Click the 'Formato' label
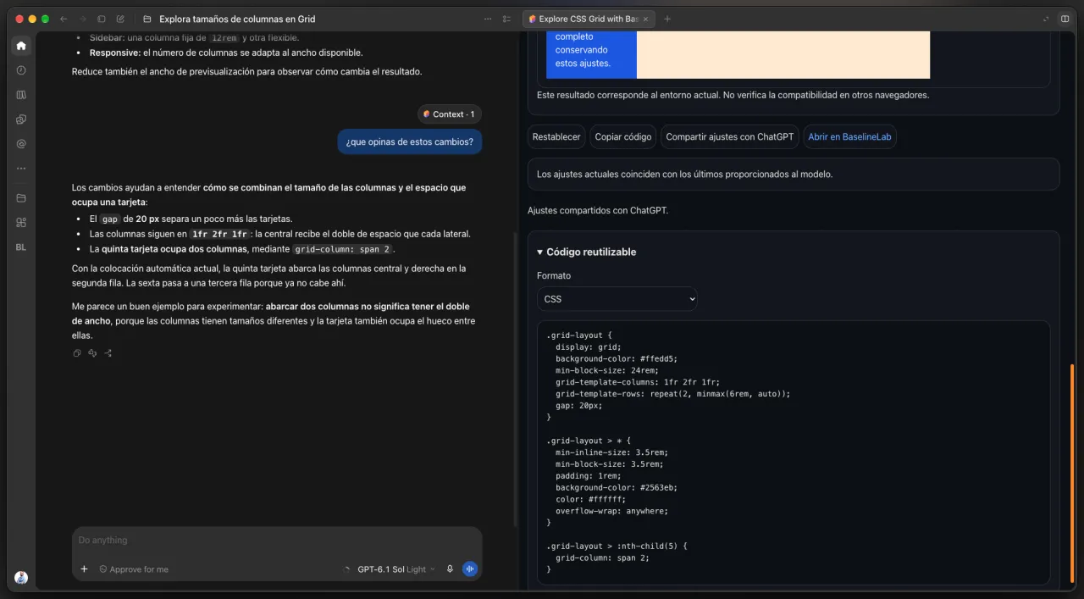1084x599 pixels. 554,275
